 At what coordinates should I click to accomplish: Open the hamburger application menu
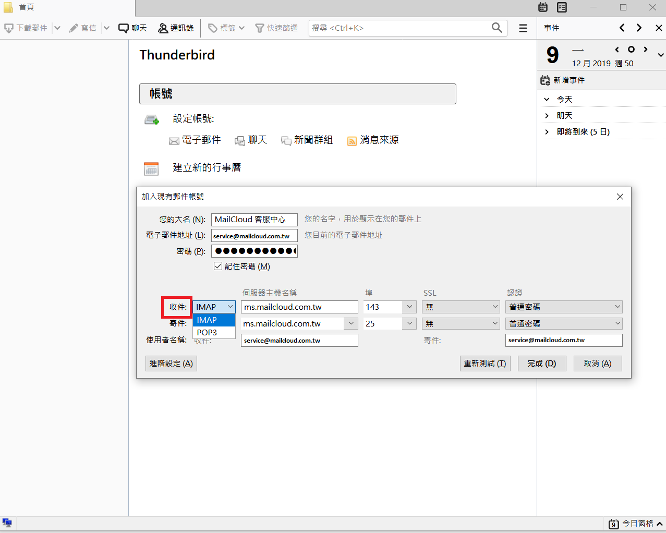click(x=523, y=28)
